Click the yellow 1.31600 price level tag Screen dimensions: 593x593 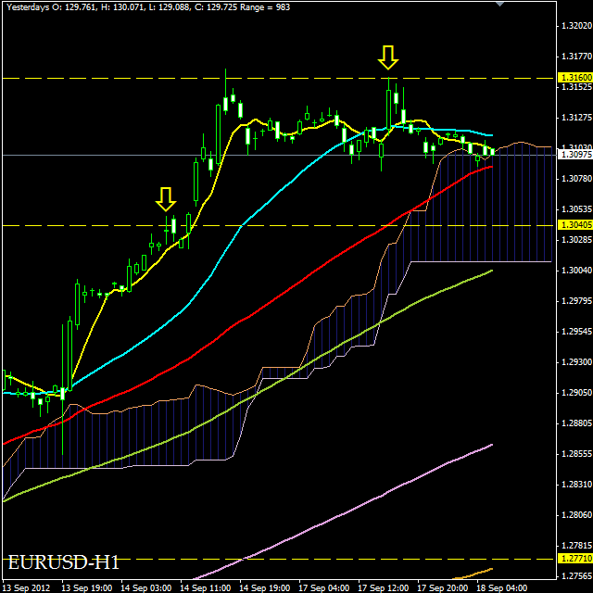[574, 78]
